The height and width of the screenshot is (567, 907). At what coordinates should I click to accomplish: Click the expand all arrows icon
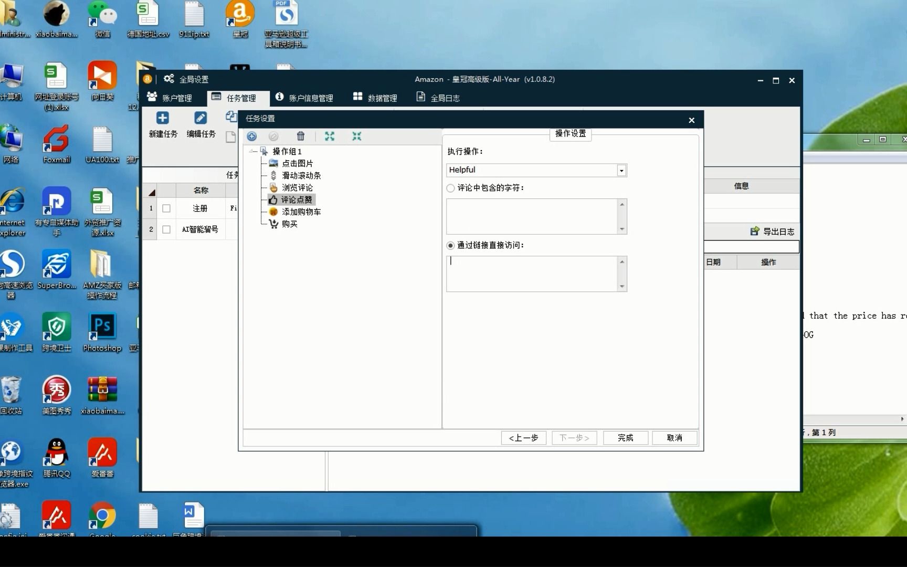[x=330, y=136]
